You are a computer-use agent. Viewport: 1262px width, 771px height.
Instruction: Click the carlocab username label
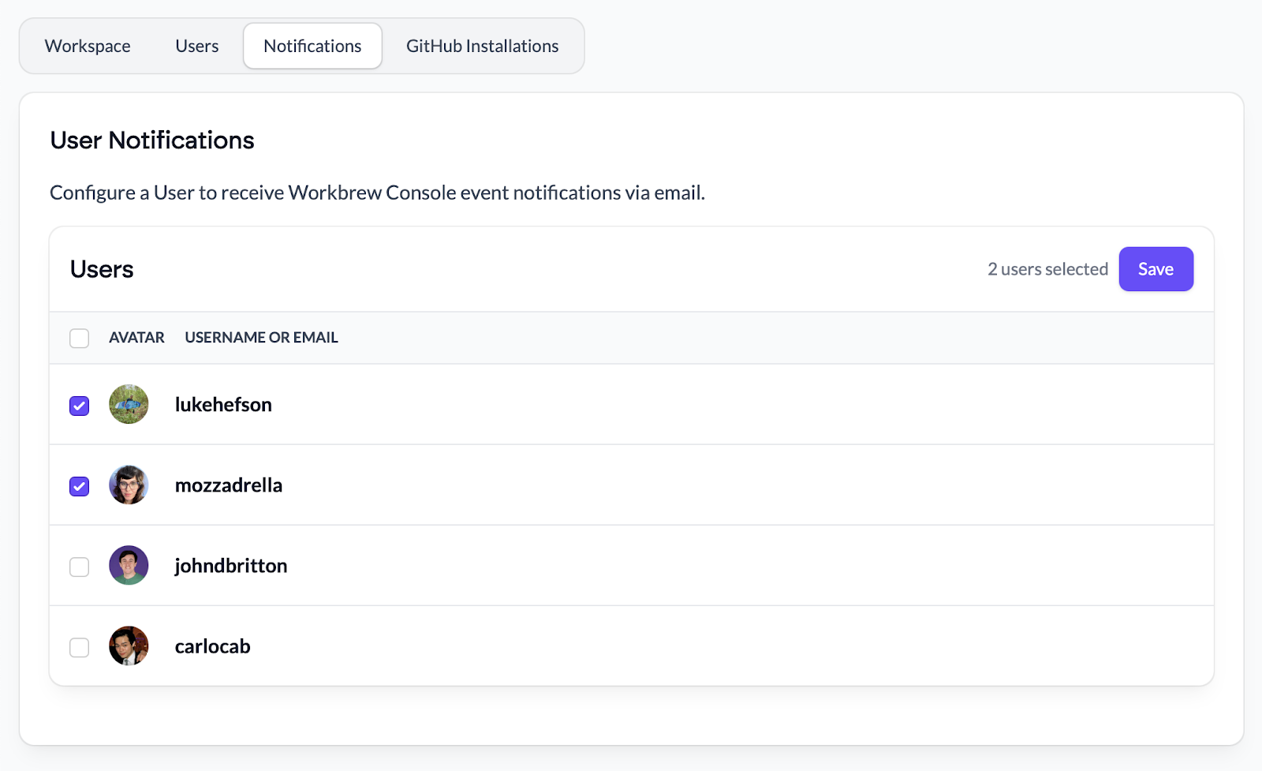(x=213, y=646)
